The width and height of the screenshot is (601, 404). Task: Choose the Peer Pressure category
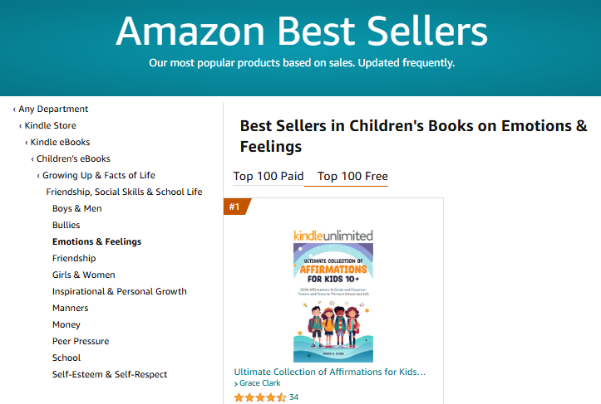[80, 341]
